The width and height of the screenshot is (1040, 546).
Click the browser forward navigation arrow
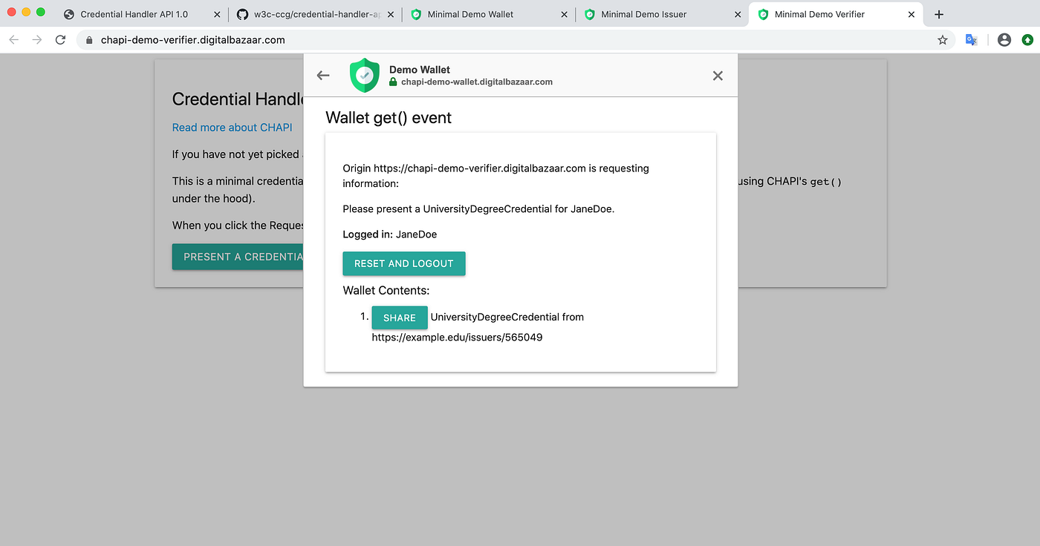pos(37,40)
